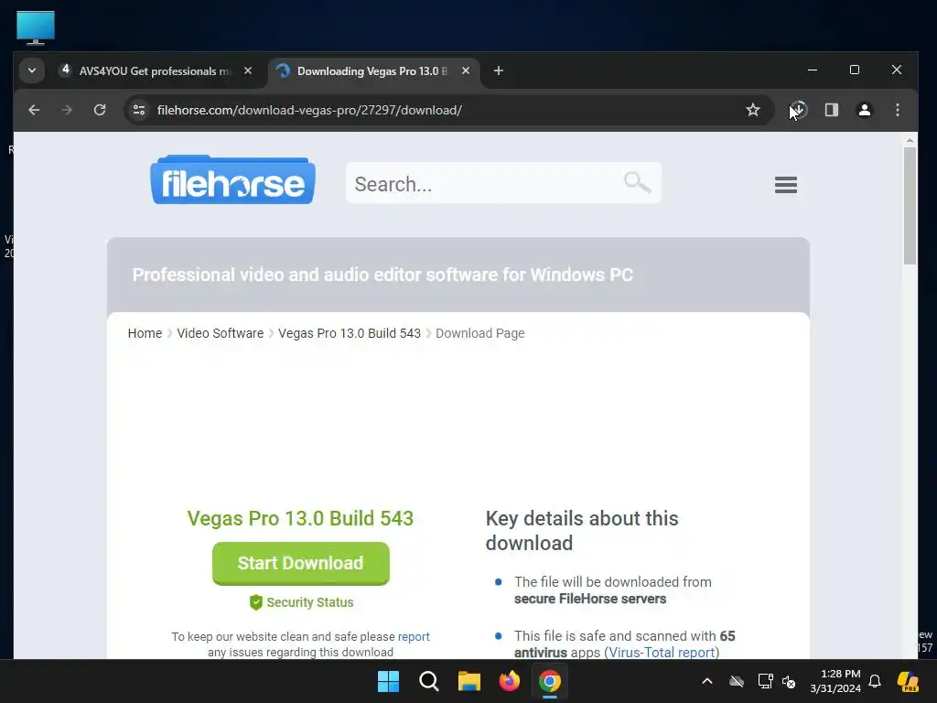Click the colorful PRE tray icon

pyautogui.click(x=908, y=681)
